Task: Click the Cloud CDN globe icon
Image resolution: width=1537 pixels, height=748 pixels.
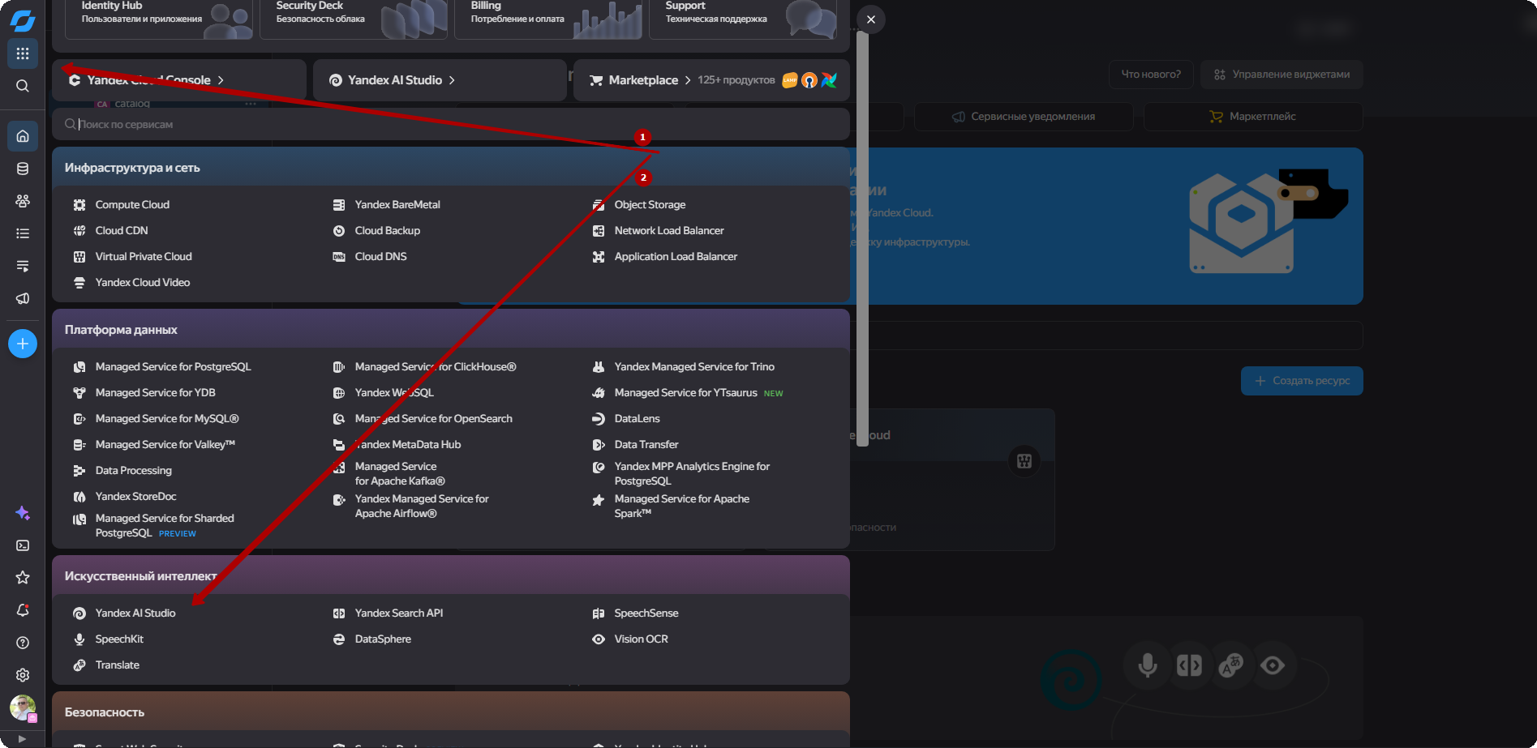Action: coord(79,231)
